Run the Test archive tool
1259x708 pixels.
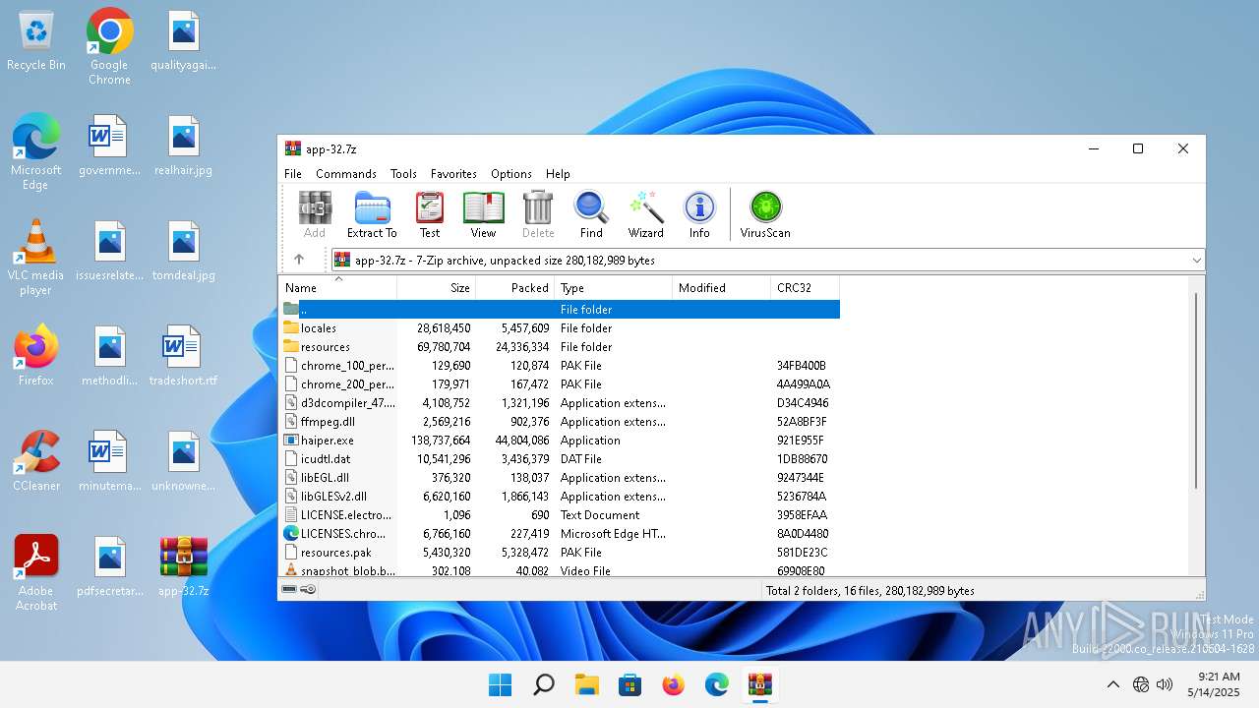coord(430,214)
